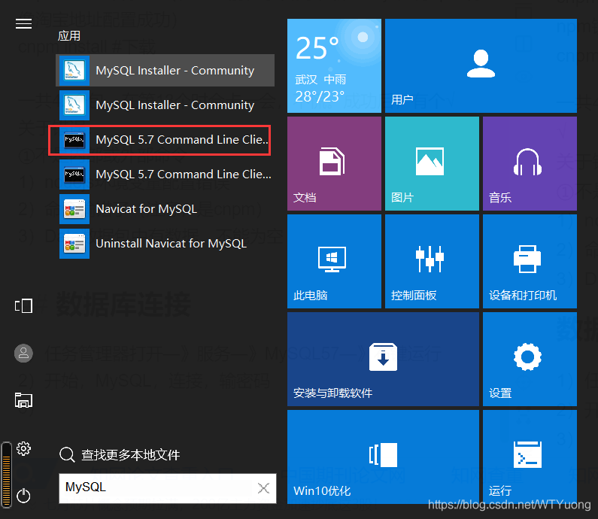
Task: Click the magnifier icon next to 查找更多本地文件
Action: click(67, 454)
